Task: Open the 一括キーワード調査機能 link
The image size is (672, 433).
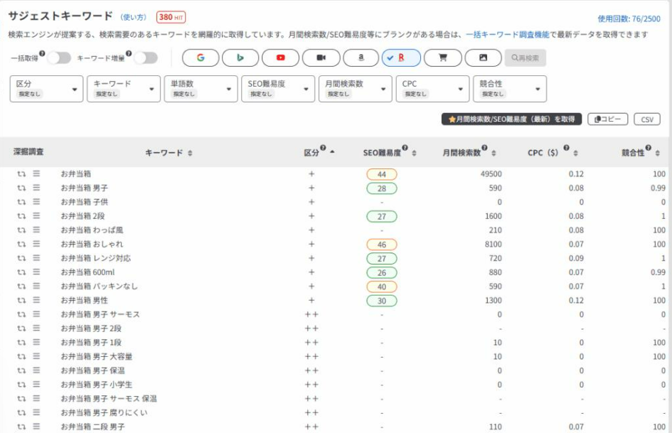Action: (508, 34)
